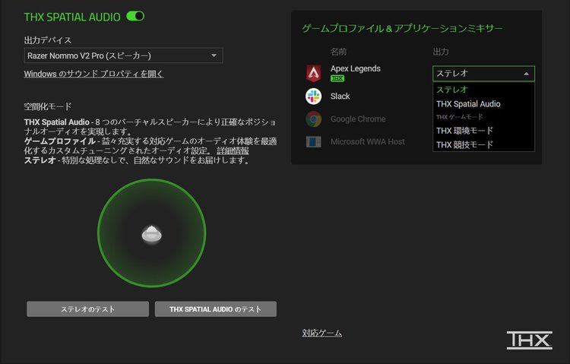The width and height of the screenshot is (570, 364).
Task: Toggle THX Spatial Audio off
Action: [x=135, y=16]
